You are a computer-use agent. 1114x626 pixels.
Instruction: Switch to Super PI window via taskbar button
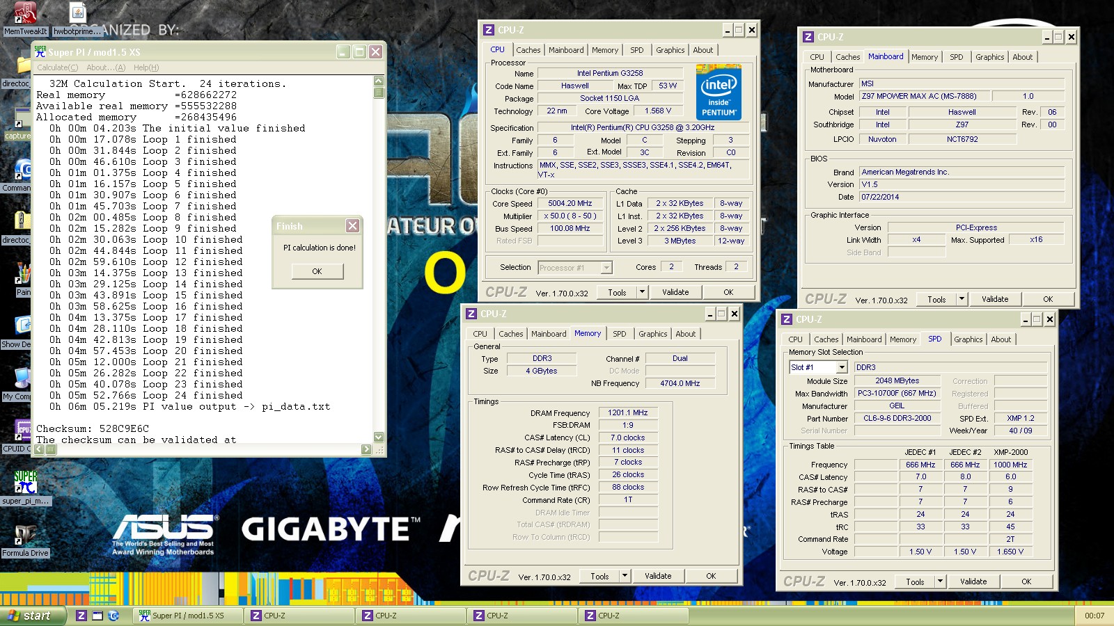pyautogui.click(x=188, y=616)
